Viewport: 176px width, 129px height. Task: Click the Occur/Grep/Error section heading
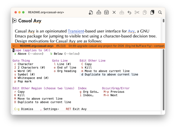116,88
